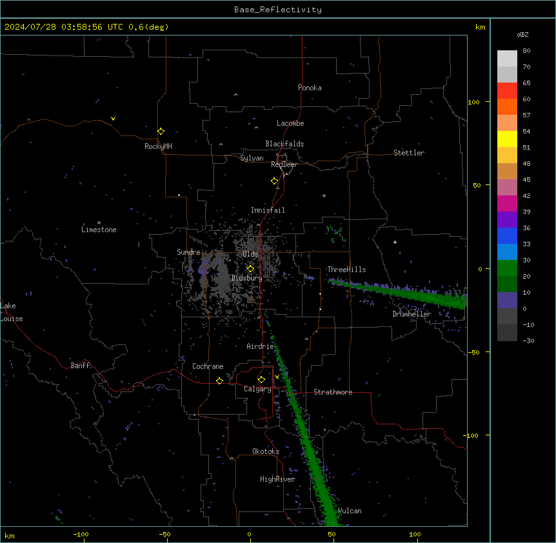Click the Didsbury town label
This screenshot has height=543, width=556.
(247, 278)
